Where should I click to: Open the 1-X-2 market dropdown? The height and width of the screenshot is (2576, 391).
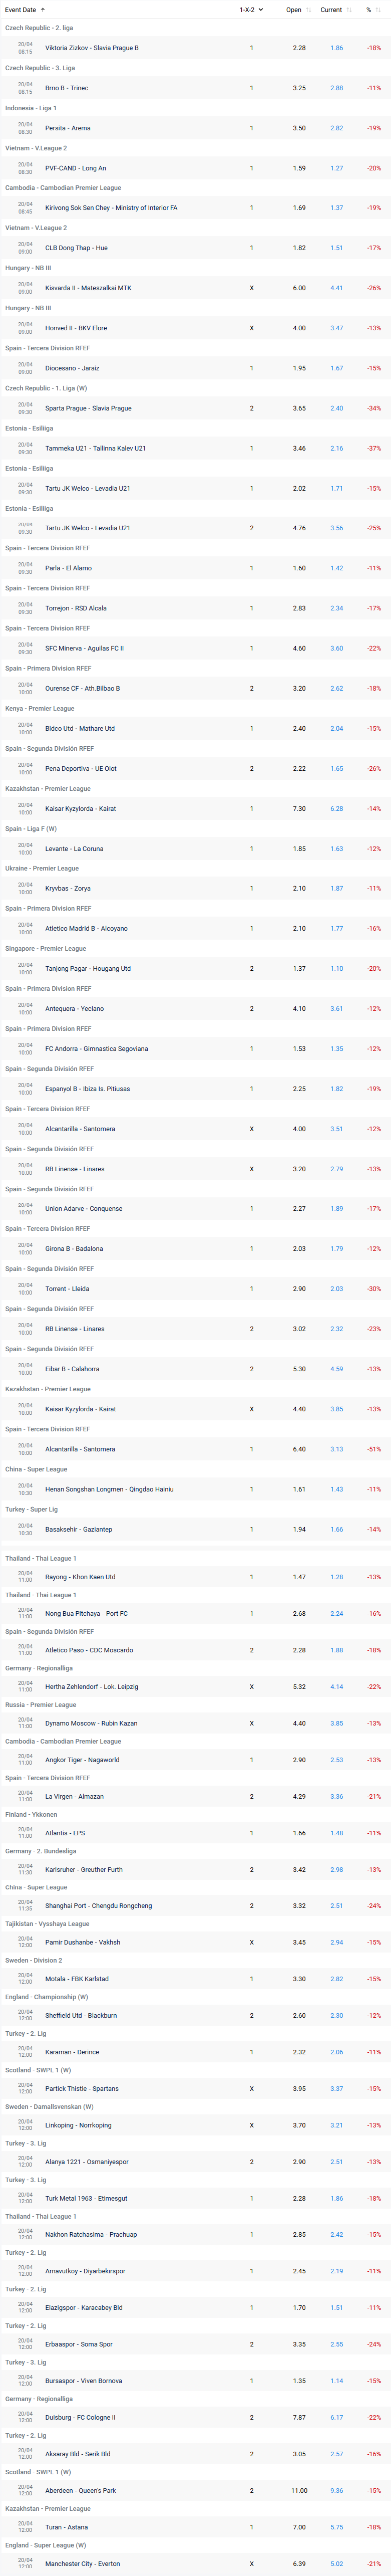click(x=251, y=10)
